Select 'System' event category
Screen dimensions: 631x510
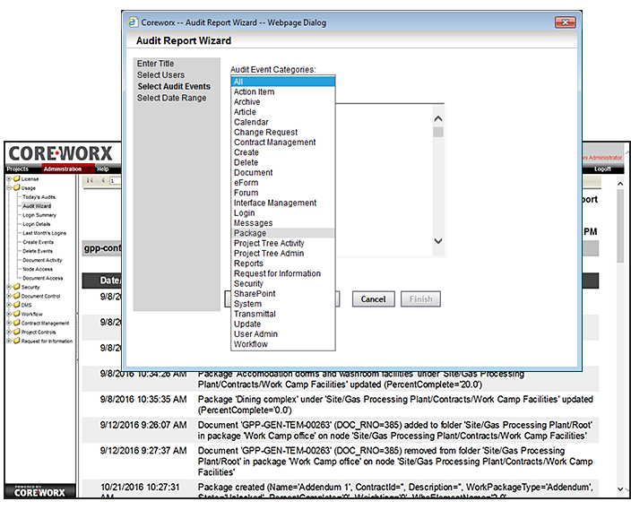click(x=282, y=304)
